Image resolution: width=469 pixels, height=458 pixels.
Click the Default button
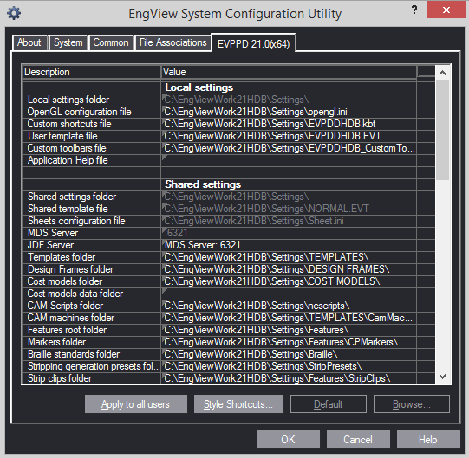328,404
